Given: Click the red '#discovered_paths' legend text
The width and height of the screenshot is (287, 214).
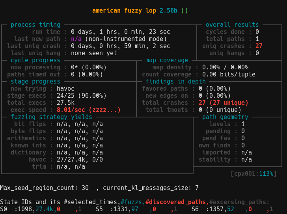Looking at the screenshot, I should pyautogui.click(x=175, y=202).
